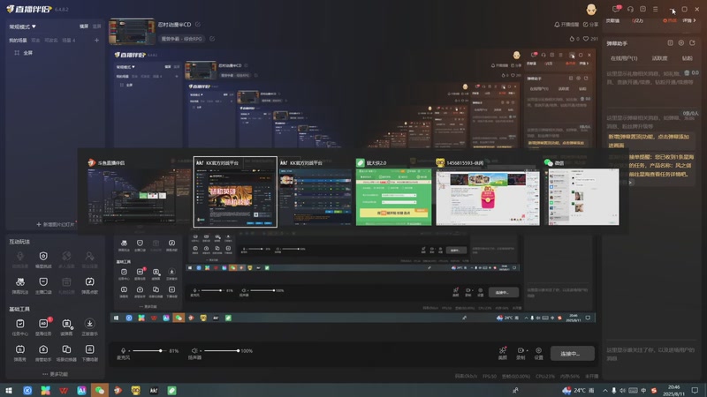Image resolution: width=707 pixels, height=397 pixels.
Task: Switch to 横屏 landscape mode
Action: pos(84,26)
